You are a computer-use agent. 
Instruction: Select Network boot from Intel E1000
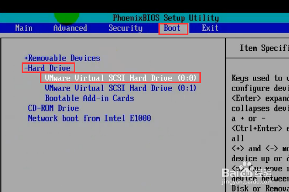point(90,118)
